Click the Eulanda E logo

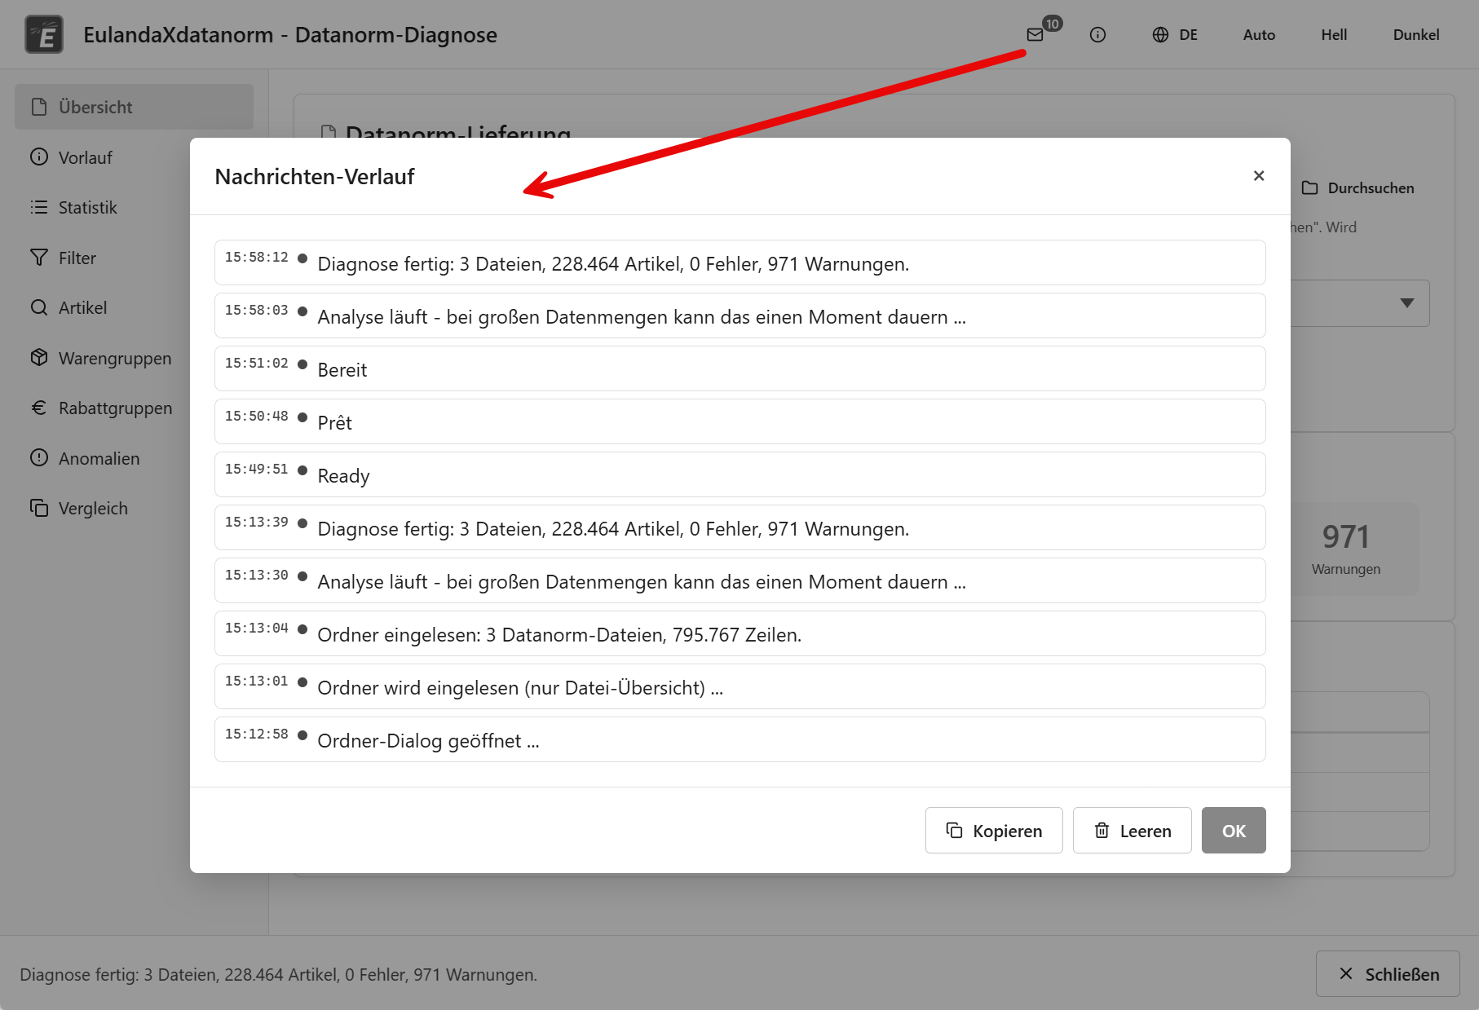click(44, 34)
